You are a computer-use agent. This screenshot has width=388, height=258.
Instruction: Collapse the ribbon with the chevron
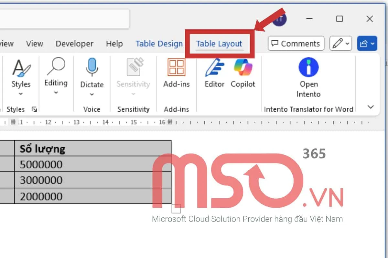371,107
